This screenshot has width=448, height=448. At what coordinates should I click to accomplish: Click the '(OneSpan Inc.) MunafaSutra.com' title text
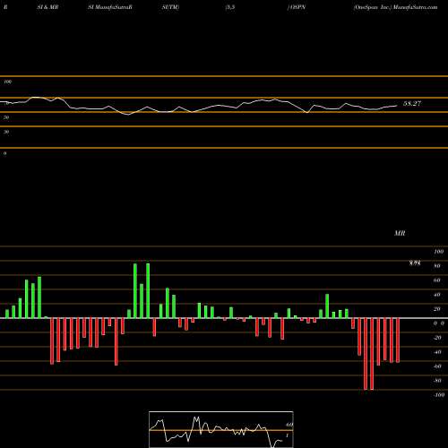tap(395, 7)
